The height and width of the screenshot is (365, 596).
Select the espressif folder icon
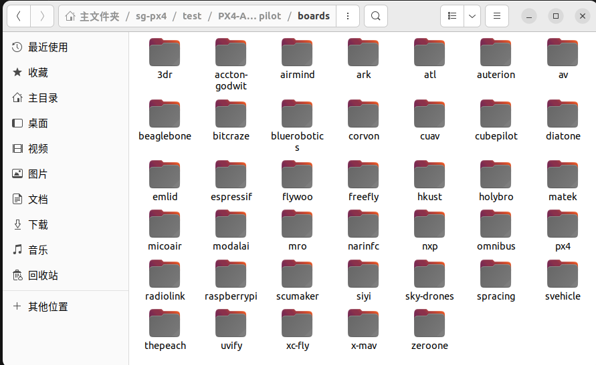click(x=231, y=174)
